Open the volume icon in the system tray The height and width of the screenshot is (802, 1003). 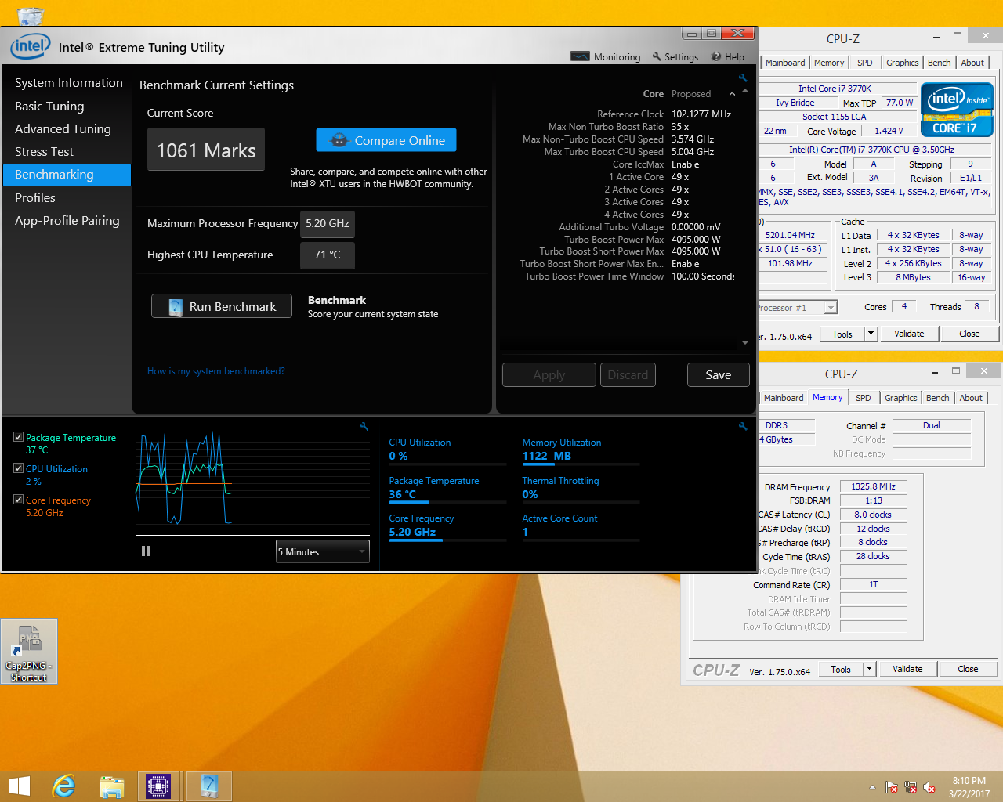point(929,787)
